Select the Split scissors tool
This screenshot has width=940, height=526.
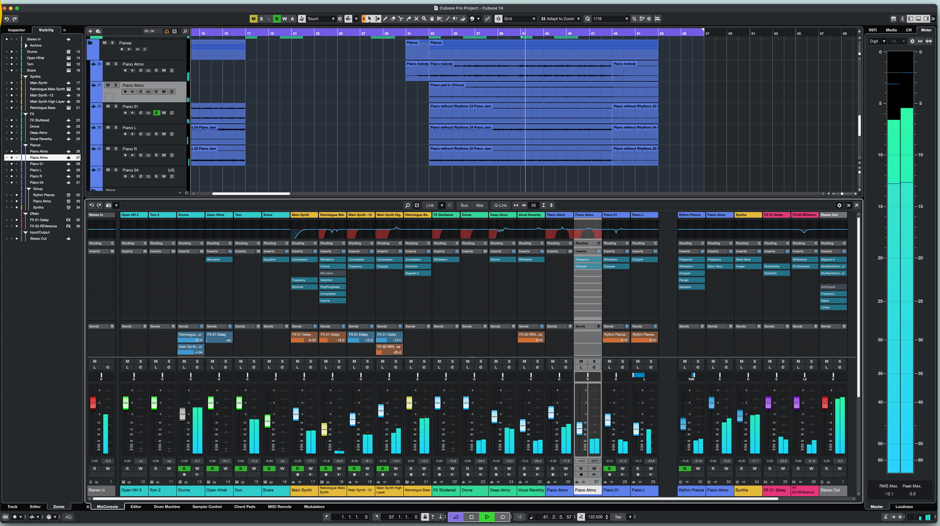tap(401, 18)
